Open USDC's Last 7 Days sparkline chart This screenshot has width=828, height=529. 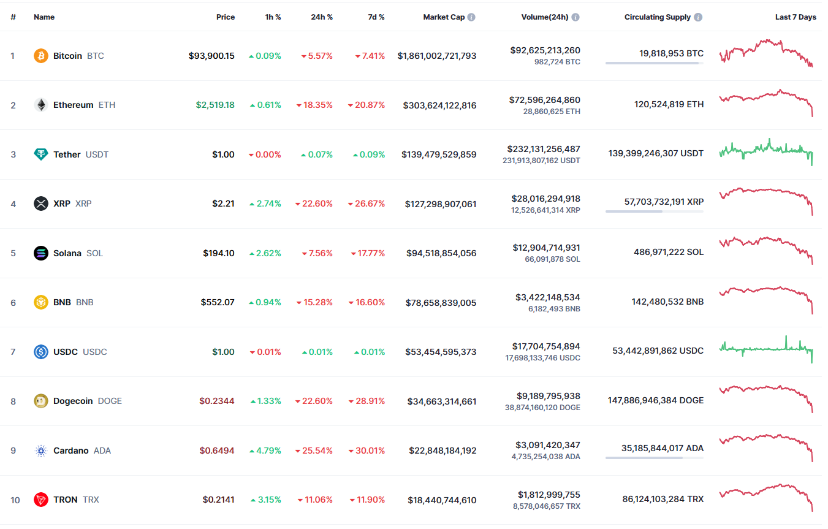pos(766,349)
